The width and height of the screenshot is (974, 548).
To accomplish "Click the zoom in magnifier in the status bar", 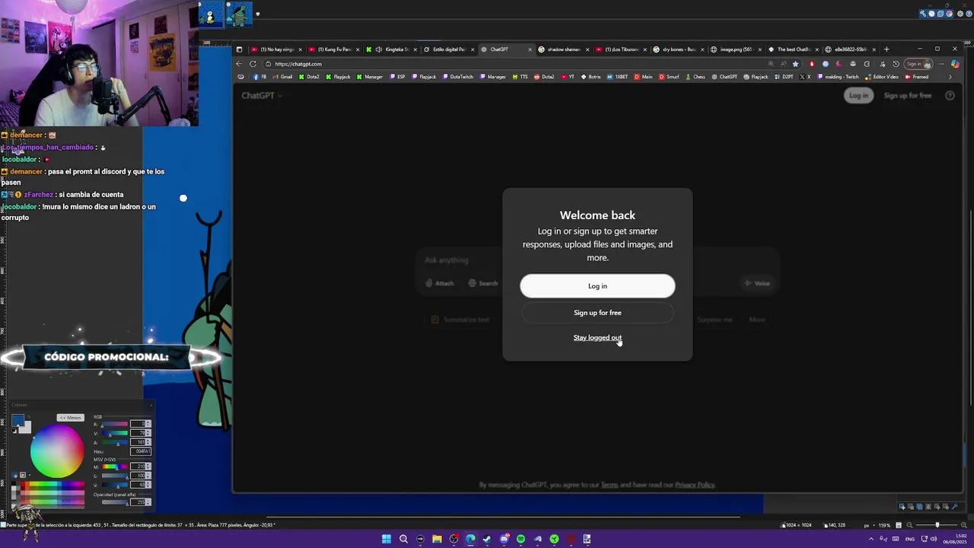I will [x=966, y=525].
